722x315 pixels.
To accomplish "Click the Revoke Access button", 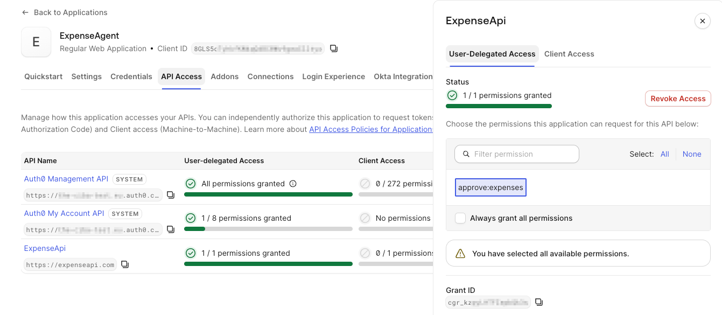I will click(678, 99).
